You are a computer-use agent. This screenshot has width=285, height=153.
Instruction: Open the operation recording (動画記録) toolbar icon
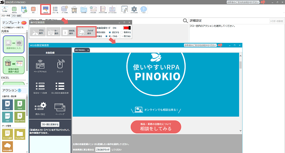pos(46,9)
